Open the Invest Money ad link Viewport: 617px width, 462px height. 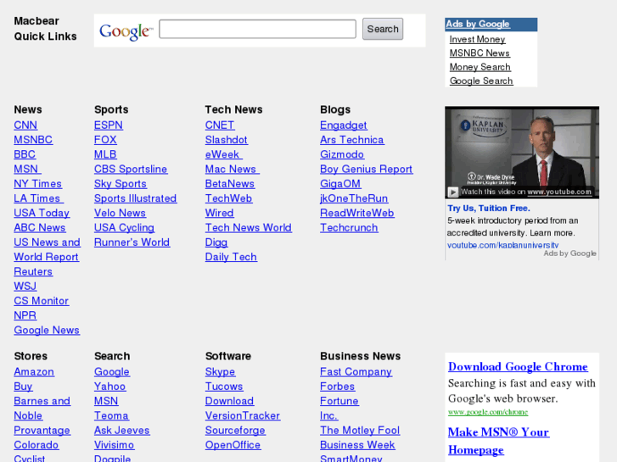pyautogui.click(x=477, y=40)
